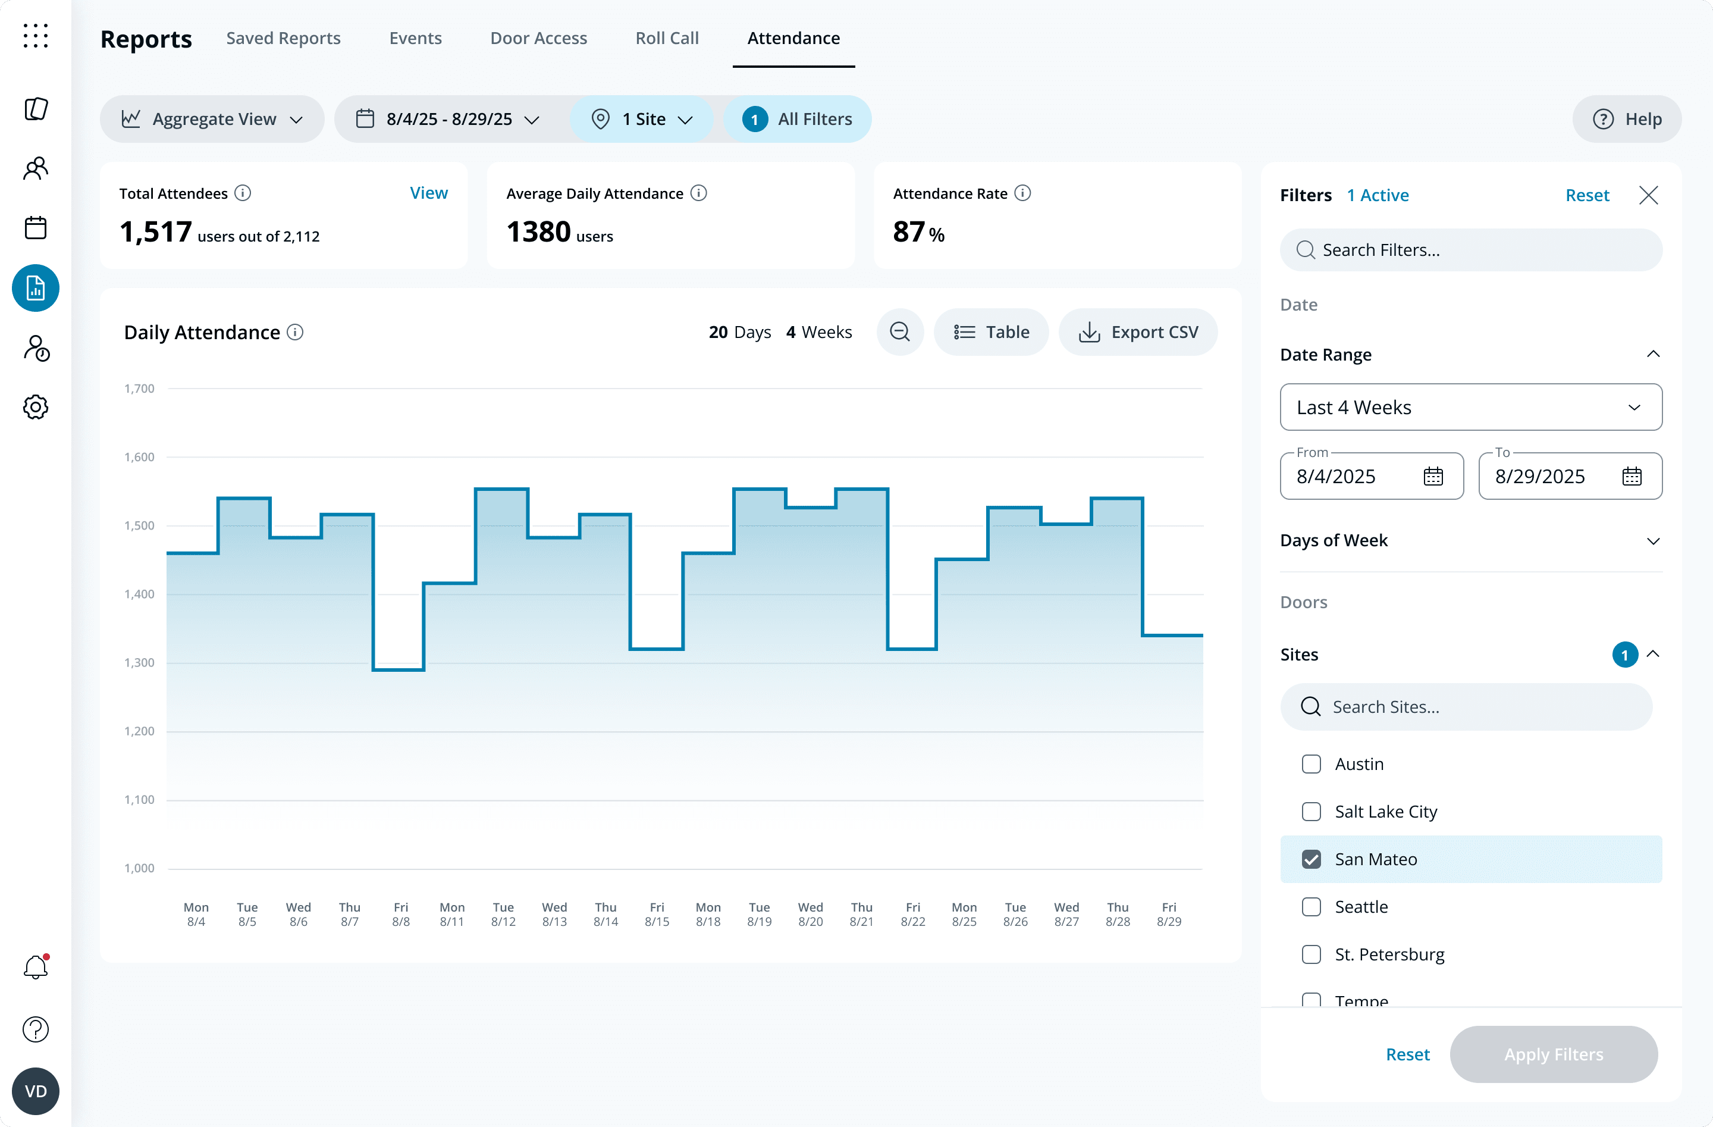
Task: Open the Door Access tab
Action: click(x=538, y=38)
